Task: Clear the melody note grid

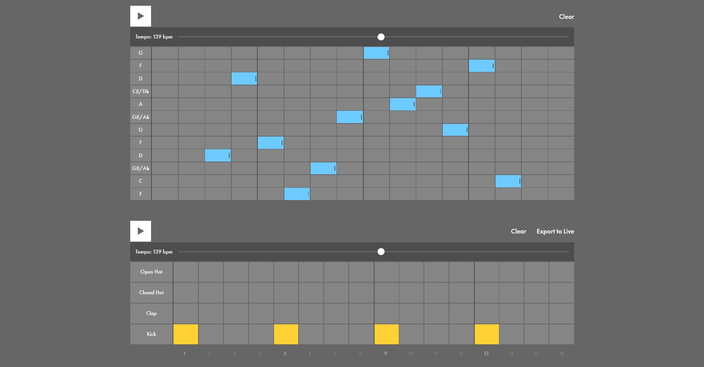Action: pos(566,17)
